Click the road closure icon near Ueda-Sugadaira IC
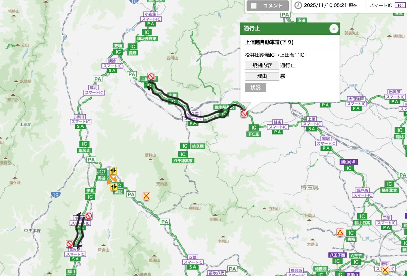The width and height of the screenshot is (407, 276). pyautogui.click(x=151, y=76)
